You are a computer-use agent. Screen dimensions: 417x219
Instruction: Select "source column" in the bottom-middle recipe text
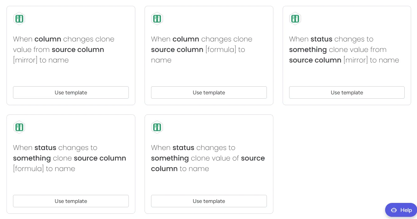(x=253, y=158)
